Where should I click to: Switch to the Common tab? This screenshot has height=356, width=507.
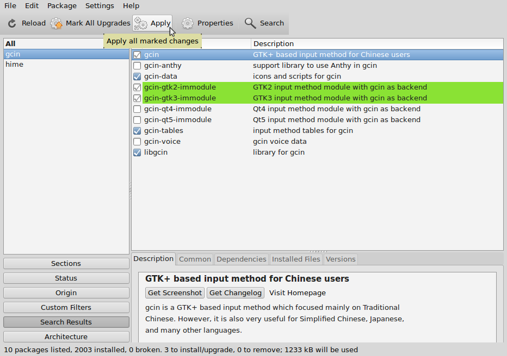tap(195, 259)
